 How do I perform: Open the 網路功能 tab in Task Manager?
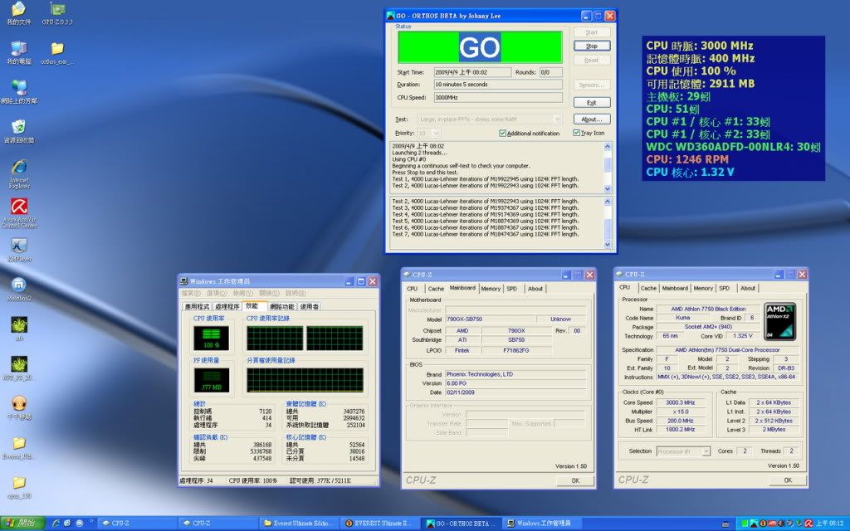(x=281, y=306)
